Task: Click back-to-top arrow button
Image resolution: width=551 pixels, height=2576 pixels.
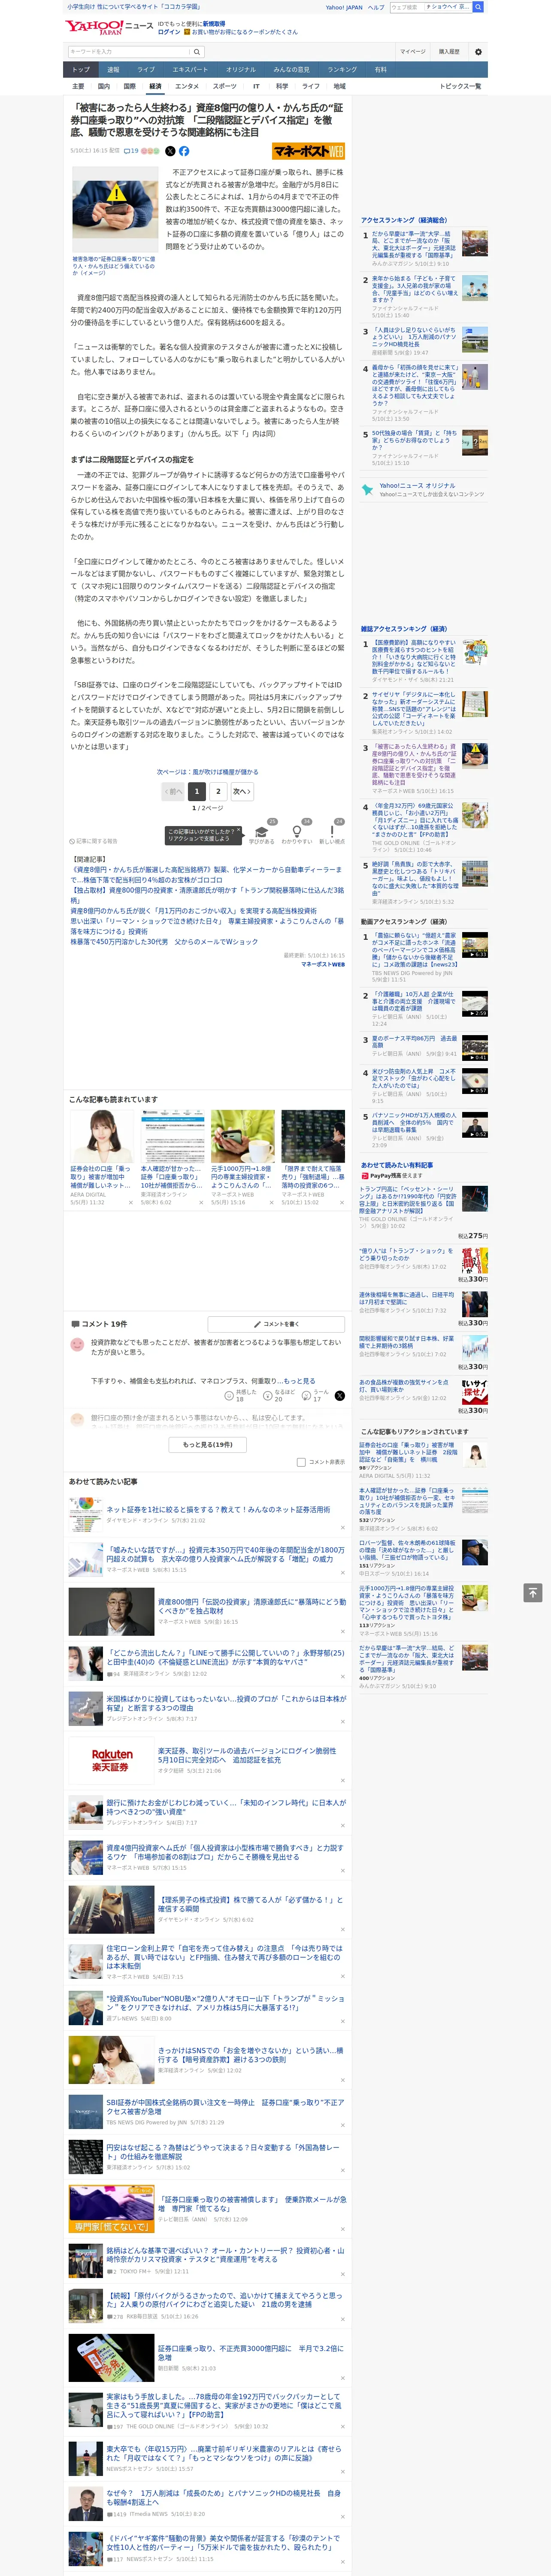Action: click(533, 1593)
